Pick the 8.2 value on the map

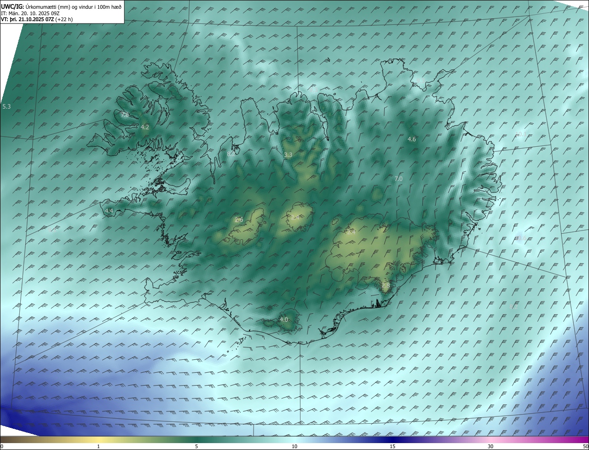tap(231, 154)
